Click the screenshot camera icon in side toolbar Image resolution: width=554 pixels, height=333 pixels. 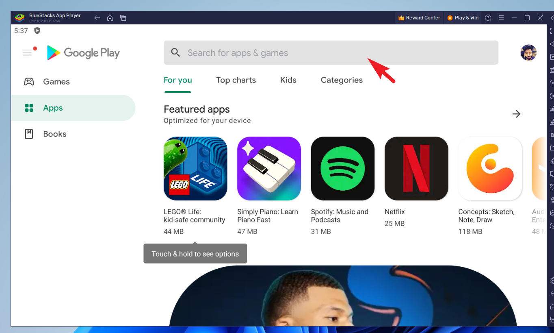pos(552,135)
